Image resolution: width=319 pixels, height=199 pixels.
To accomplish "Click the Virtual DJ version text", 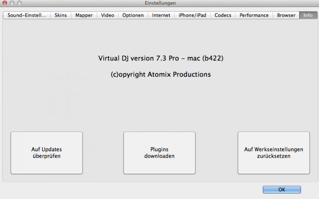I will pyautogui.click(x=161, y=59).
